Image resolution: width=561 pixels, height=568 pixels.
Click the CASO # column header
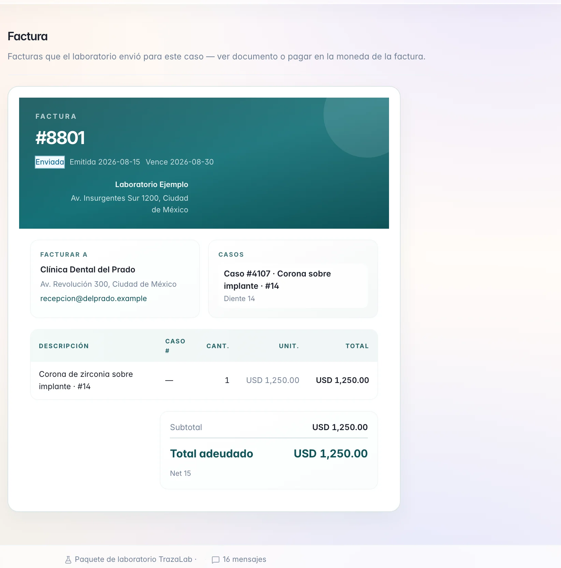point(175,346)
